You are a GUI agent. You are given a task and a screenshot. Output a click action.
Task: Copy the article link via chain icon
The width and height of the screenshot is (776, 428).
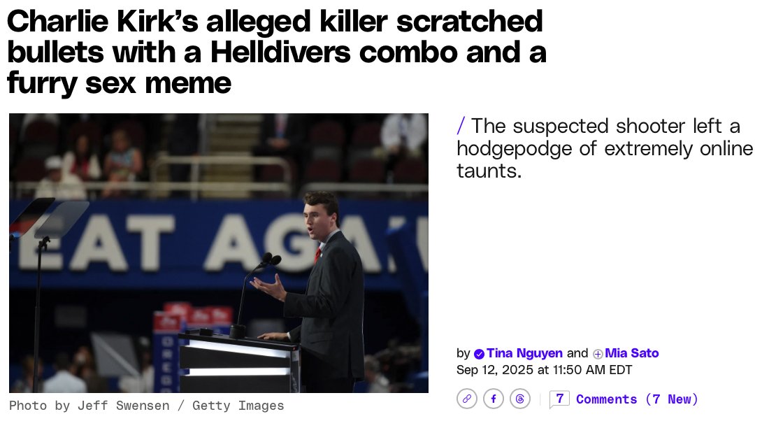click(467, 399)
